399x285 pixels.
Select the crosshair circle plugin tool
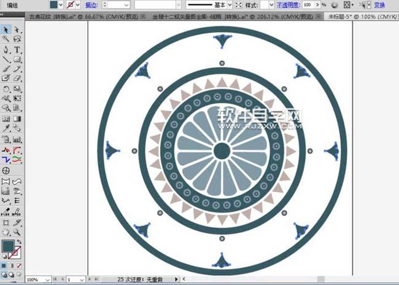(x=6, y=171)
